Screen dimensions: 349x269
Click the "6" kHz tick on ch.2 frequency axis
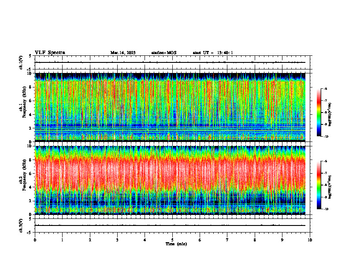[31, 174]
